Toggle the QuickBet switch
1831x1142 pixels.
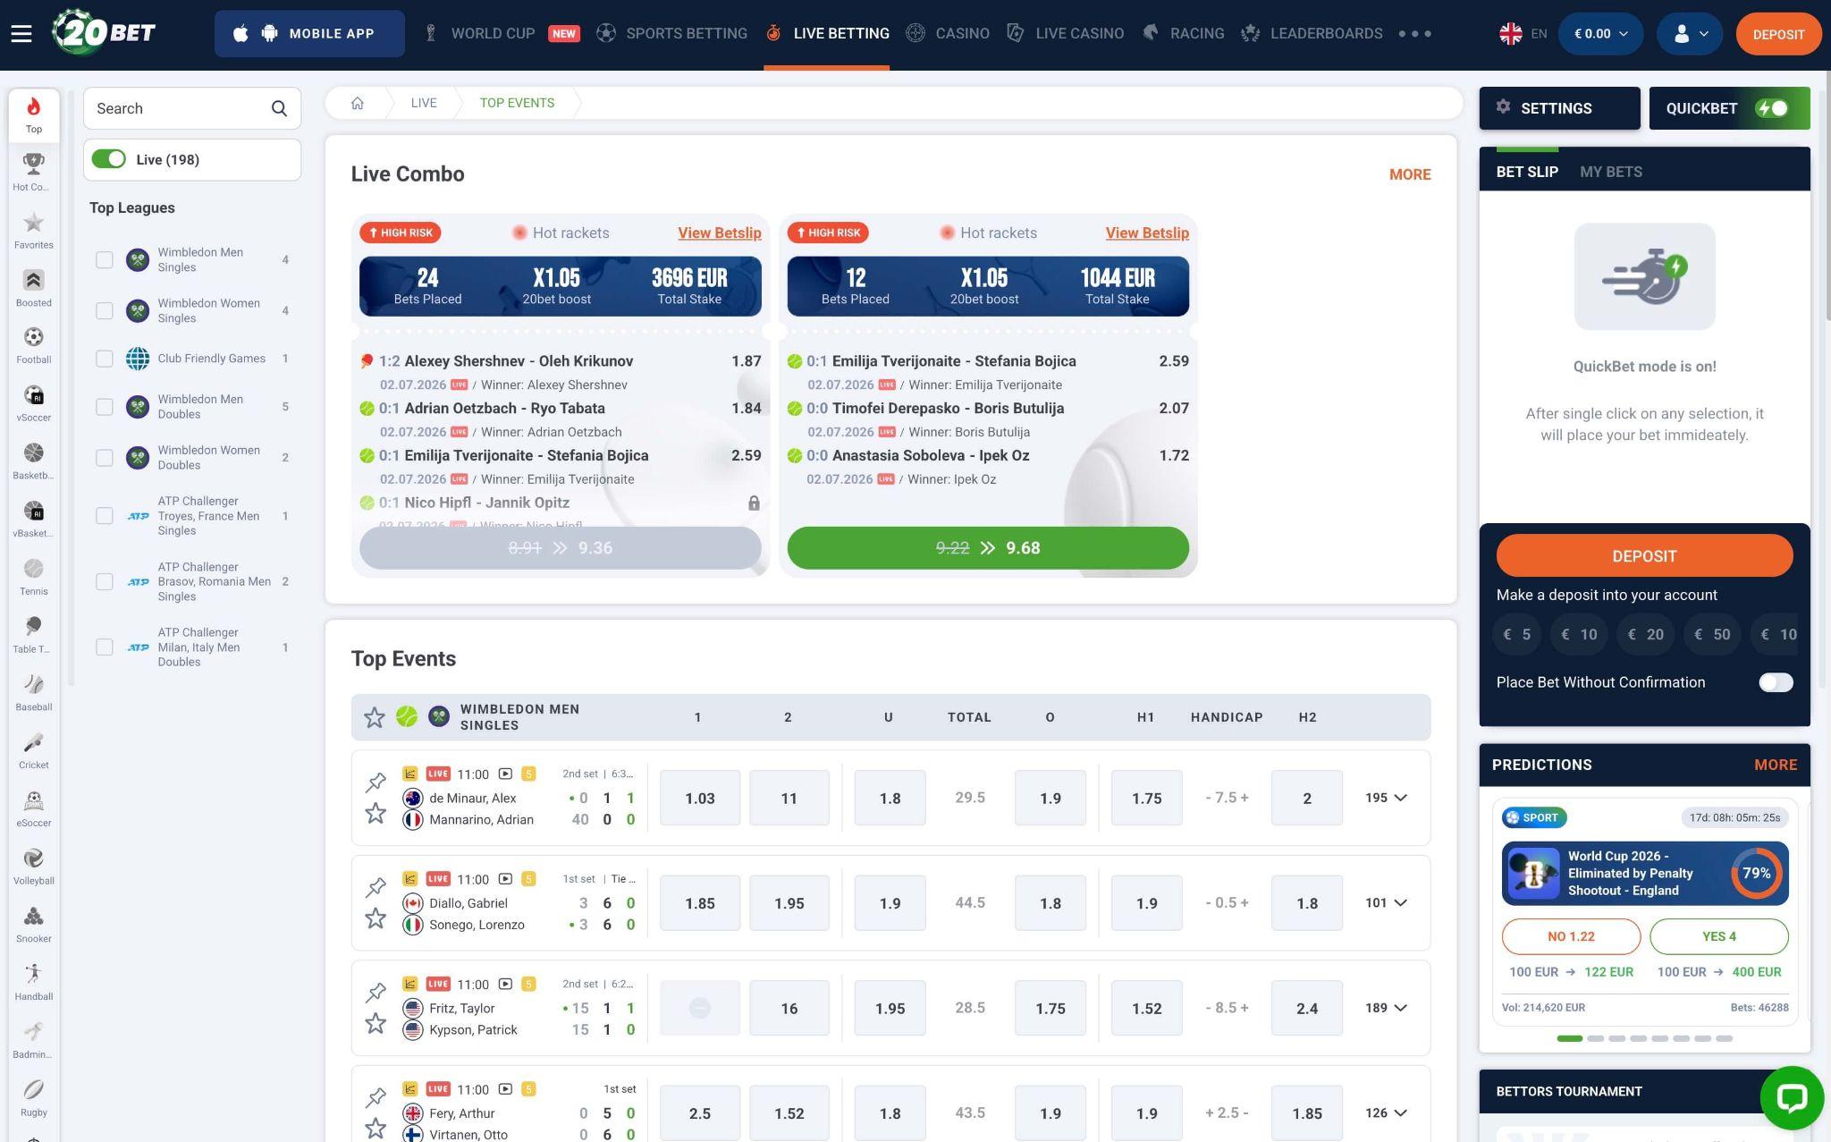(1772, 108)
